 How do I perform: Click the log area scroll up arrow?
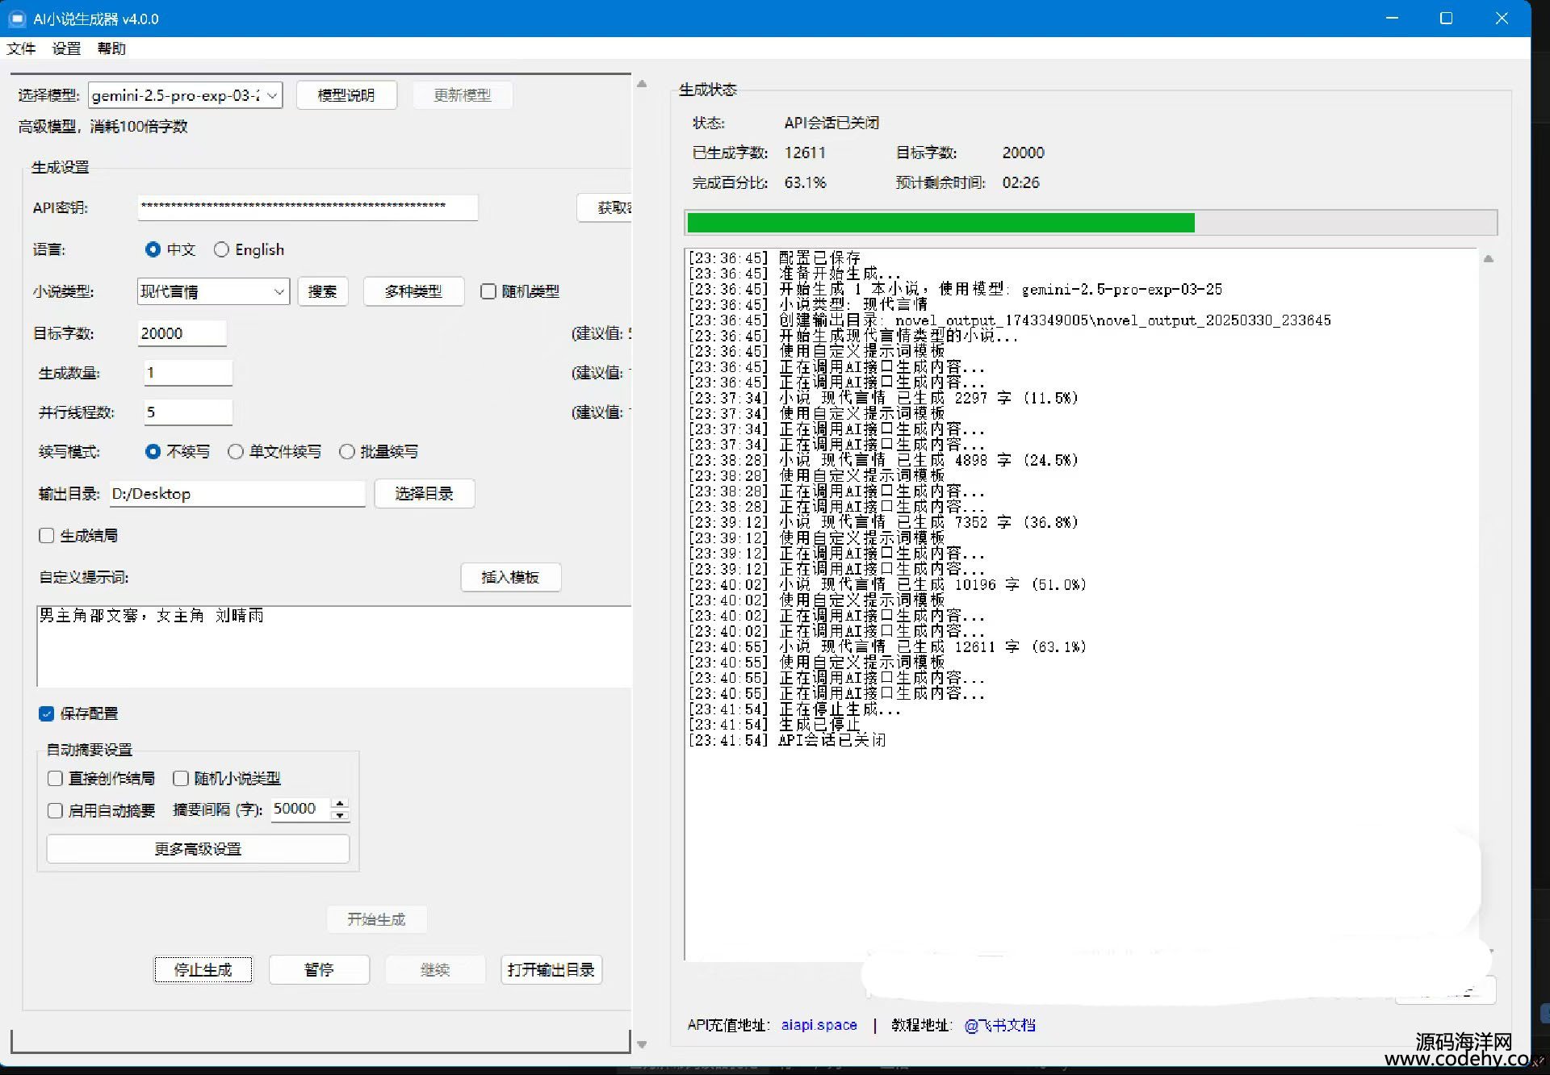(x=1489, y=259)
